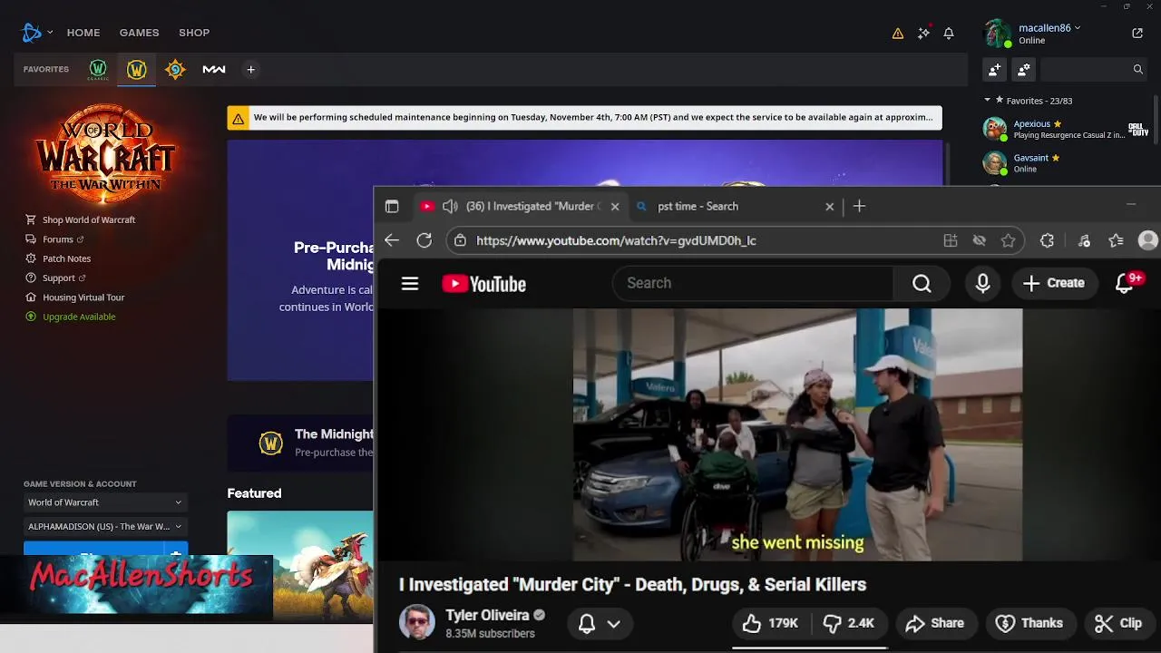
Task: Click YouTube search magnifier button
Action: (922, 284)
